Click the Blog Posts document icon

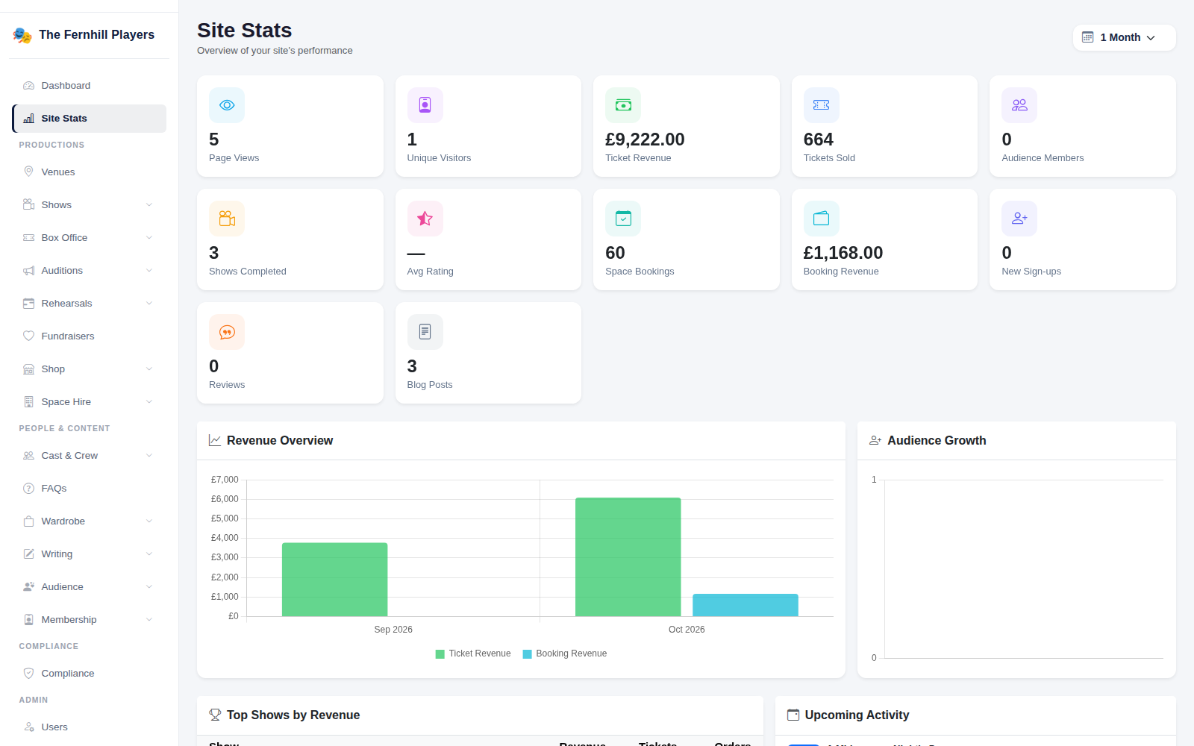pyautogui.click(x=425, y=332)
